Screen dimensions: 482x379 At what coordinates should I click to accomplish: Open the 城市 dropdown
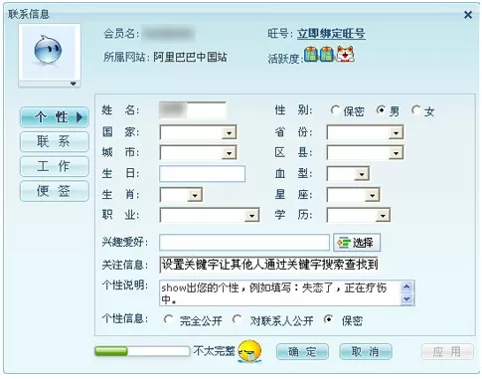click(x=198, y=153)
